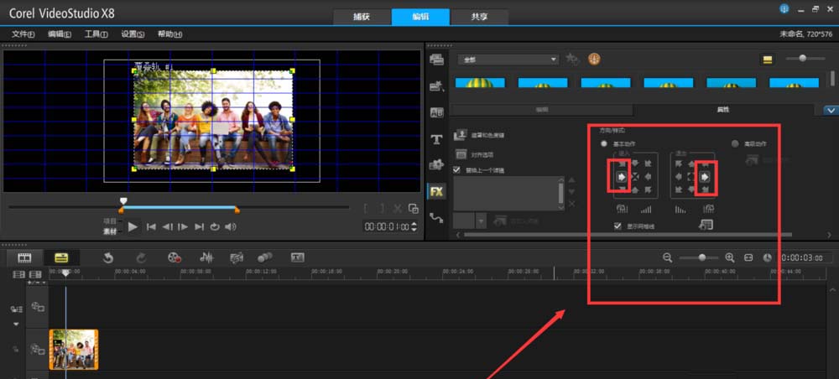The height and width of the screenshot is (379, 839).
Task: Select enter-from-left arrow in 进入 group
Action: [x=619, y=177]
